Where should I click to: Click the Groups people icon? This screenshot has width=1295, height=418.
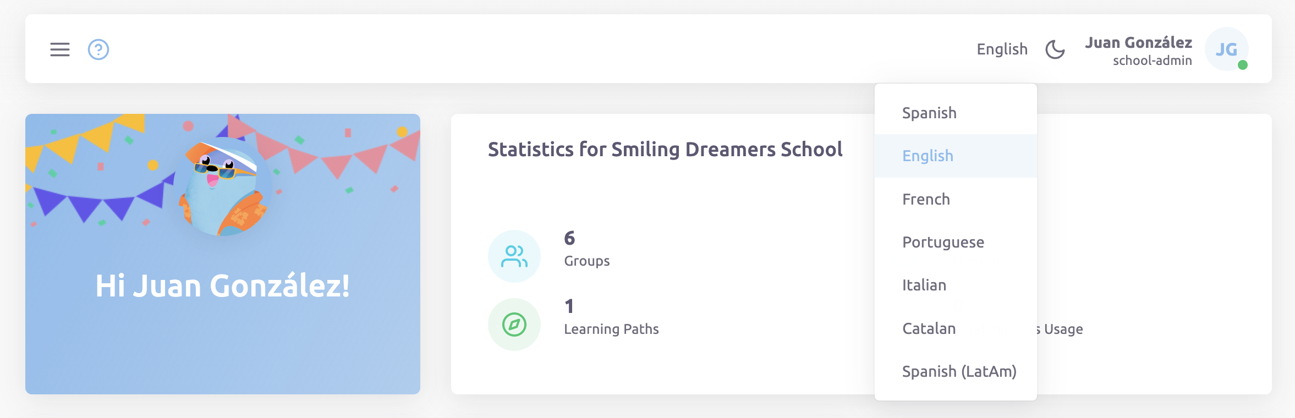pyautogui.click(x=514, y=256)
